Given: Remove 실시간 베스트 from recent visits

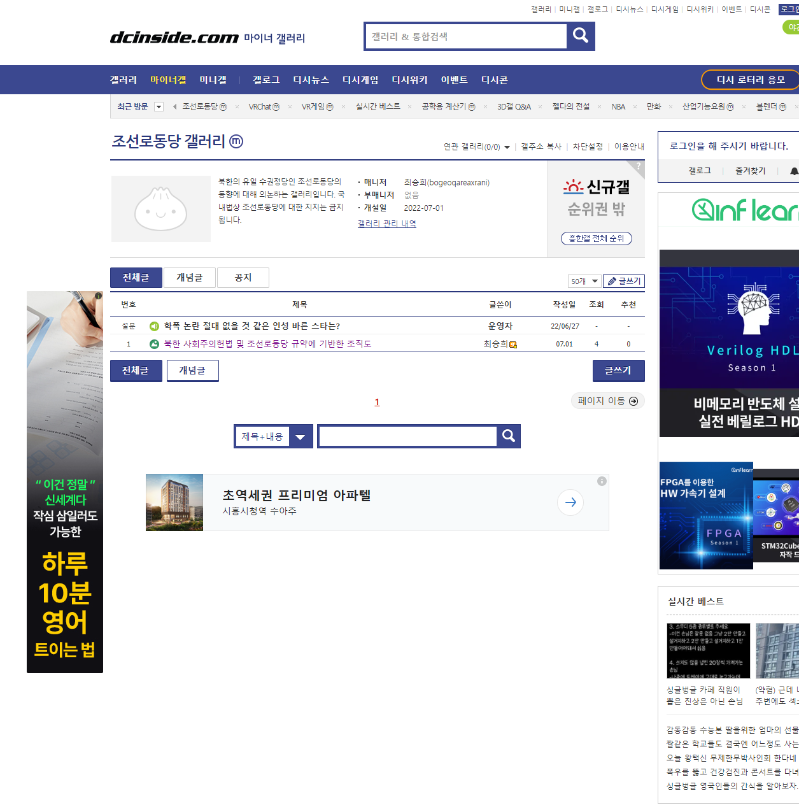Looking at the screenshot, I should pyautogui.click(x=409, y=106).
